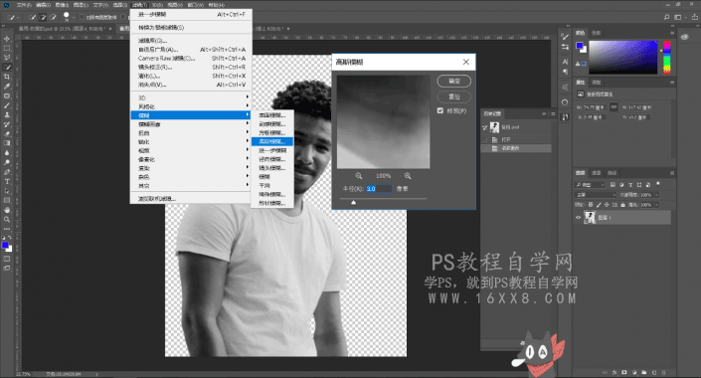Select the history snapshot thumbnail
This screenshot has width=701, height=378.
494,127
